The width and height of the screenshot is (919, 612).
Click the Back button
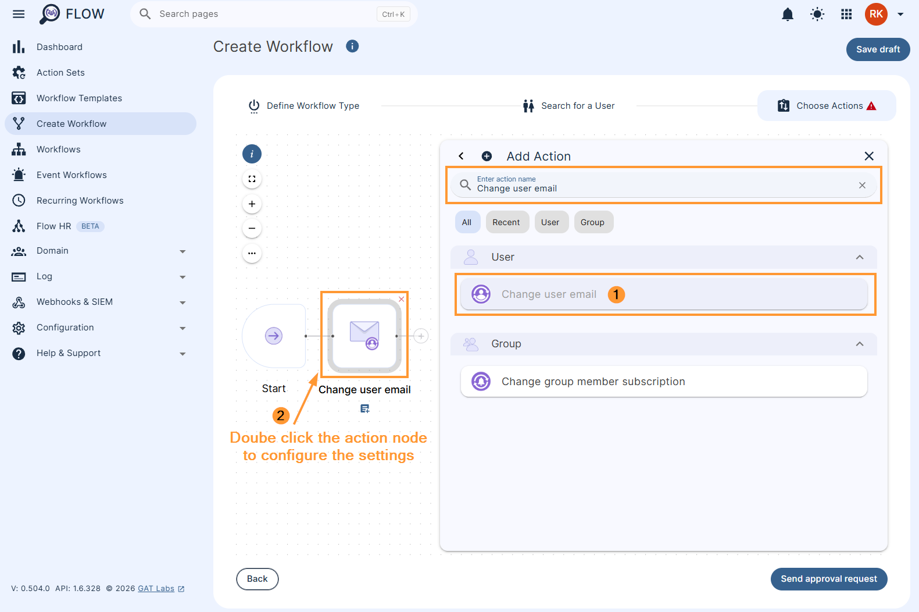coord(258,579)
